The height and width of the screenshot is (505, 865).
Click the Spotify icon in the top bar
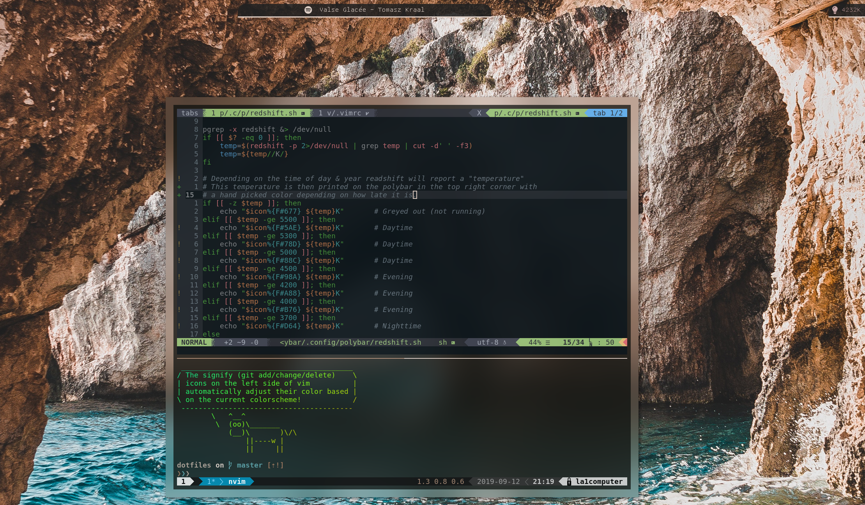click(x=308, y=10)
